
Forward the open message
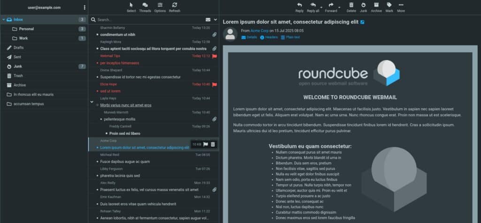(331, 7)
